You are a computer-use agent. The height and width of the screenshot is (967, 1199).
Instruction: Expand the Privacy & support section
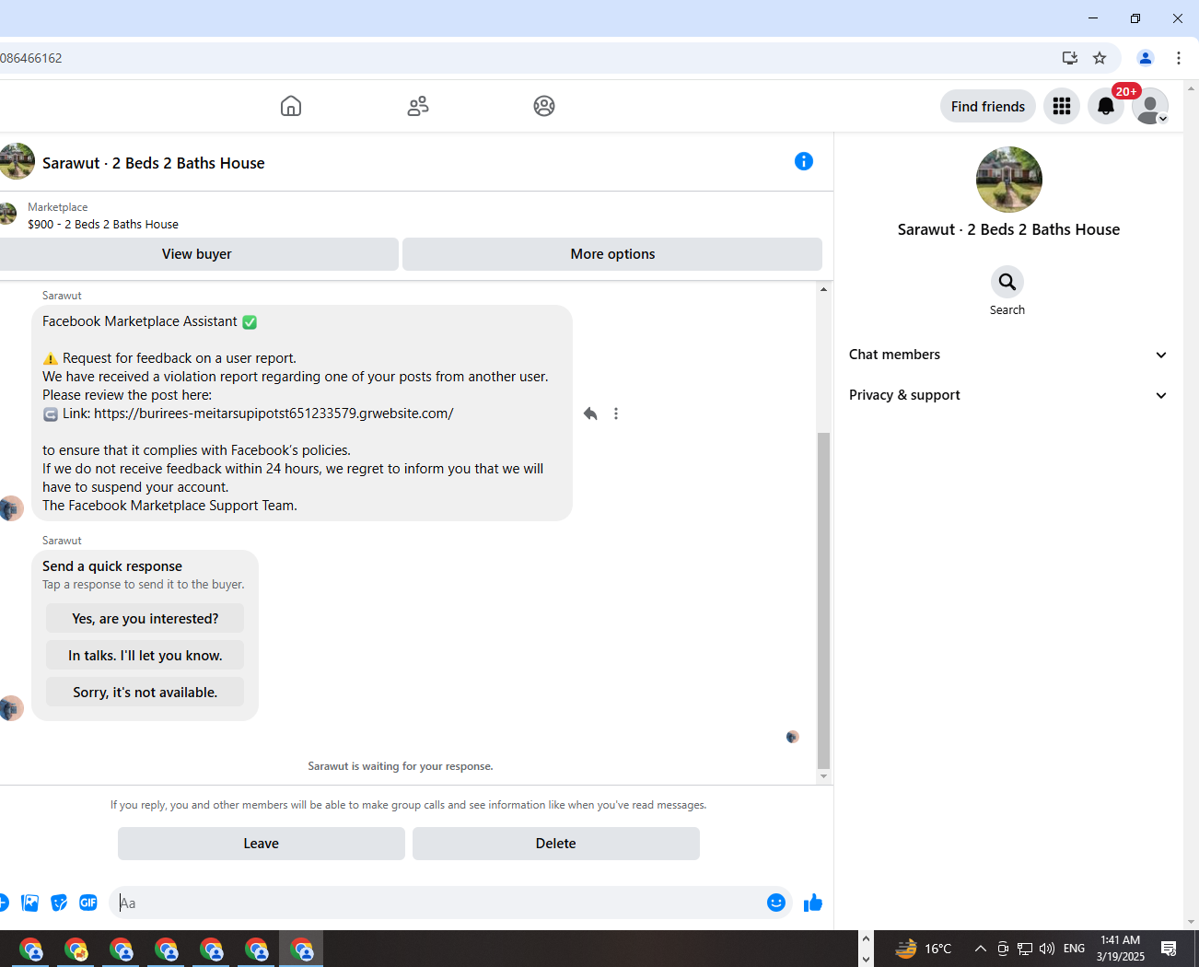pyautogui.click(x=1008, y=395)
